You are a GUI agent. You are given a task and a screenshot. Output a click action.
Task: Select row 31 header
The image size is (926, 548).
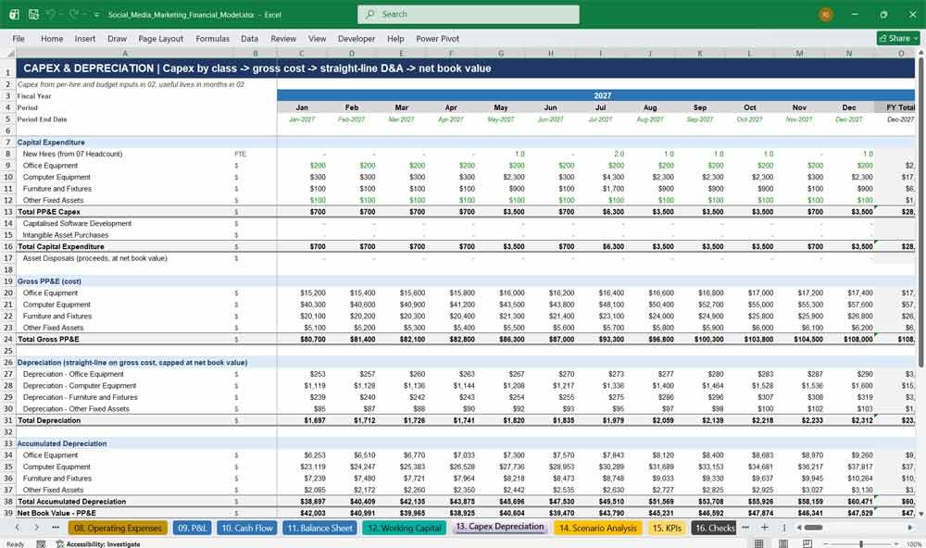[8, 420]
